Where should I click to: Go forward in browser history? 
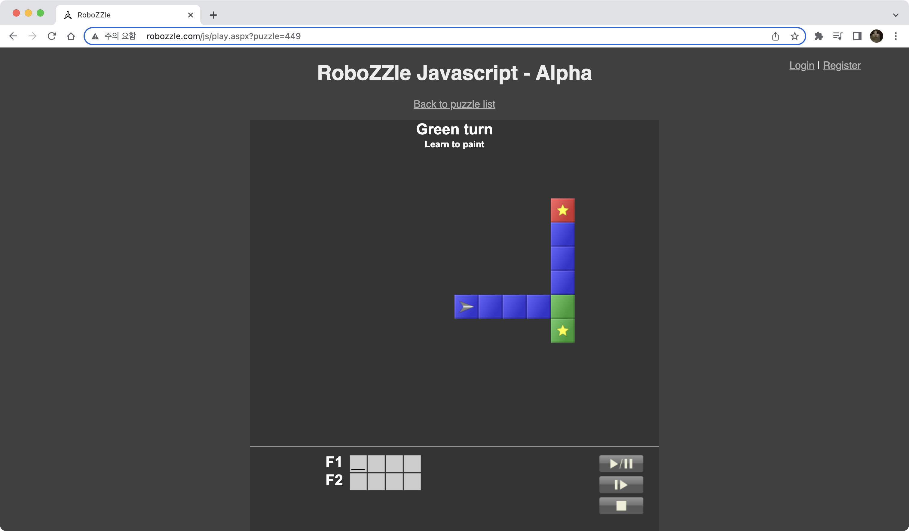point(32,36)
